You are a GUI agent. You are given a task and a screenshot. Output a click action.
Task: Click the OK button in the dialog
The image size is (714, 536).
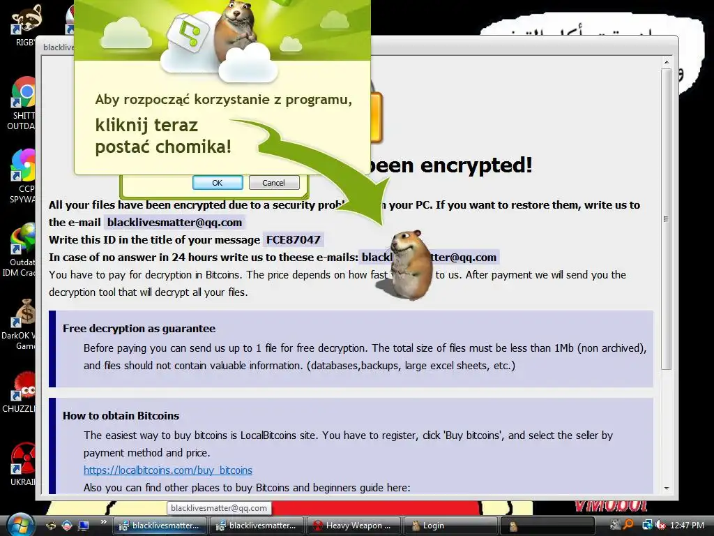[x=218, y=183]
